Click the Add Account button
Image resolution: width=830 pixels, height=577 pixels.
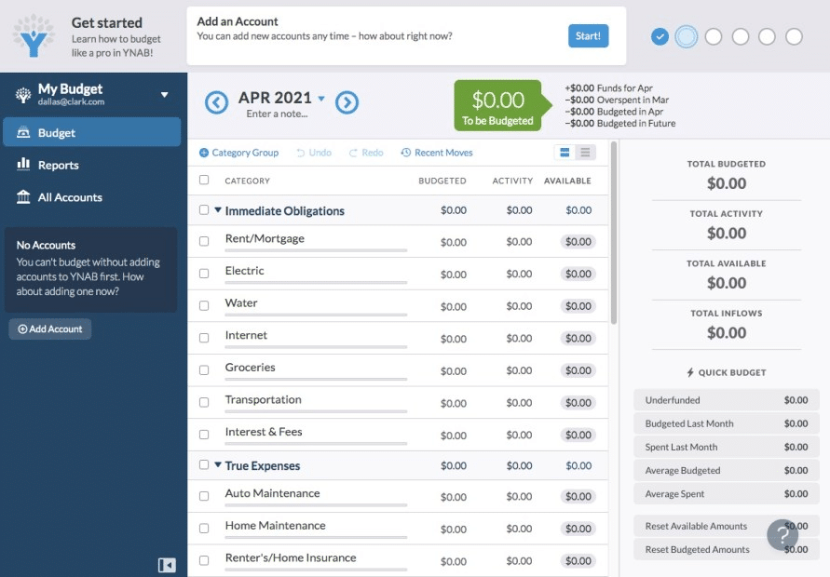click(x=50, y=329)
